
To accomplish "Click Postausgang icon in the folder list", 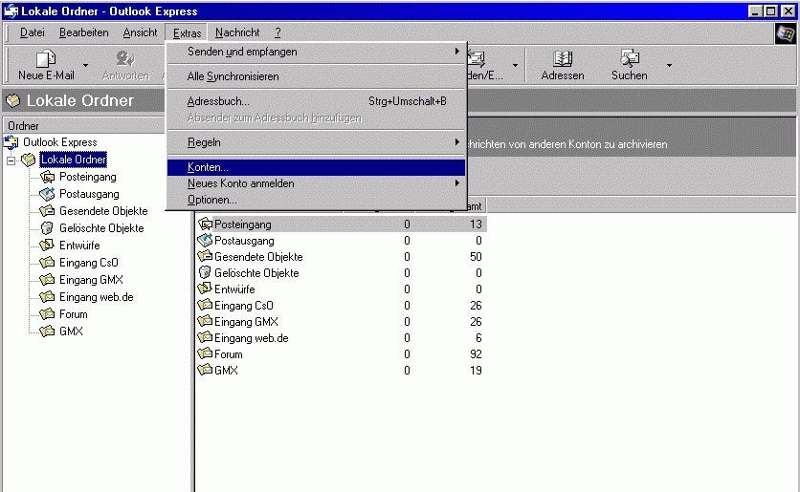I will point(205,240).
